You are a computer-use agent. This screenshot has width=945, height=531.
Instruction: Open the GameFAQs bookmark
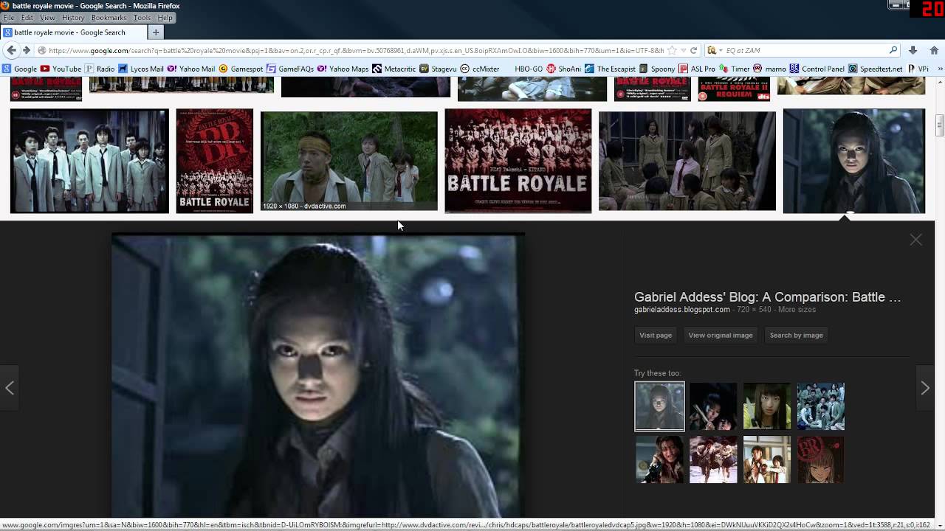click(x=290, y=69)
